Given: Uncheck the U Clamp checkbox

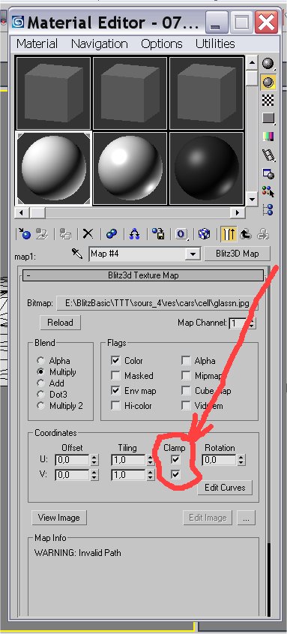Looking at the screenshot, I should tap(175, 460).
